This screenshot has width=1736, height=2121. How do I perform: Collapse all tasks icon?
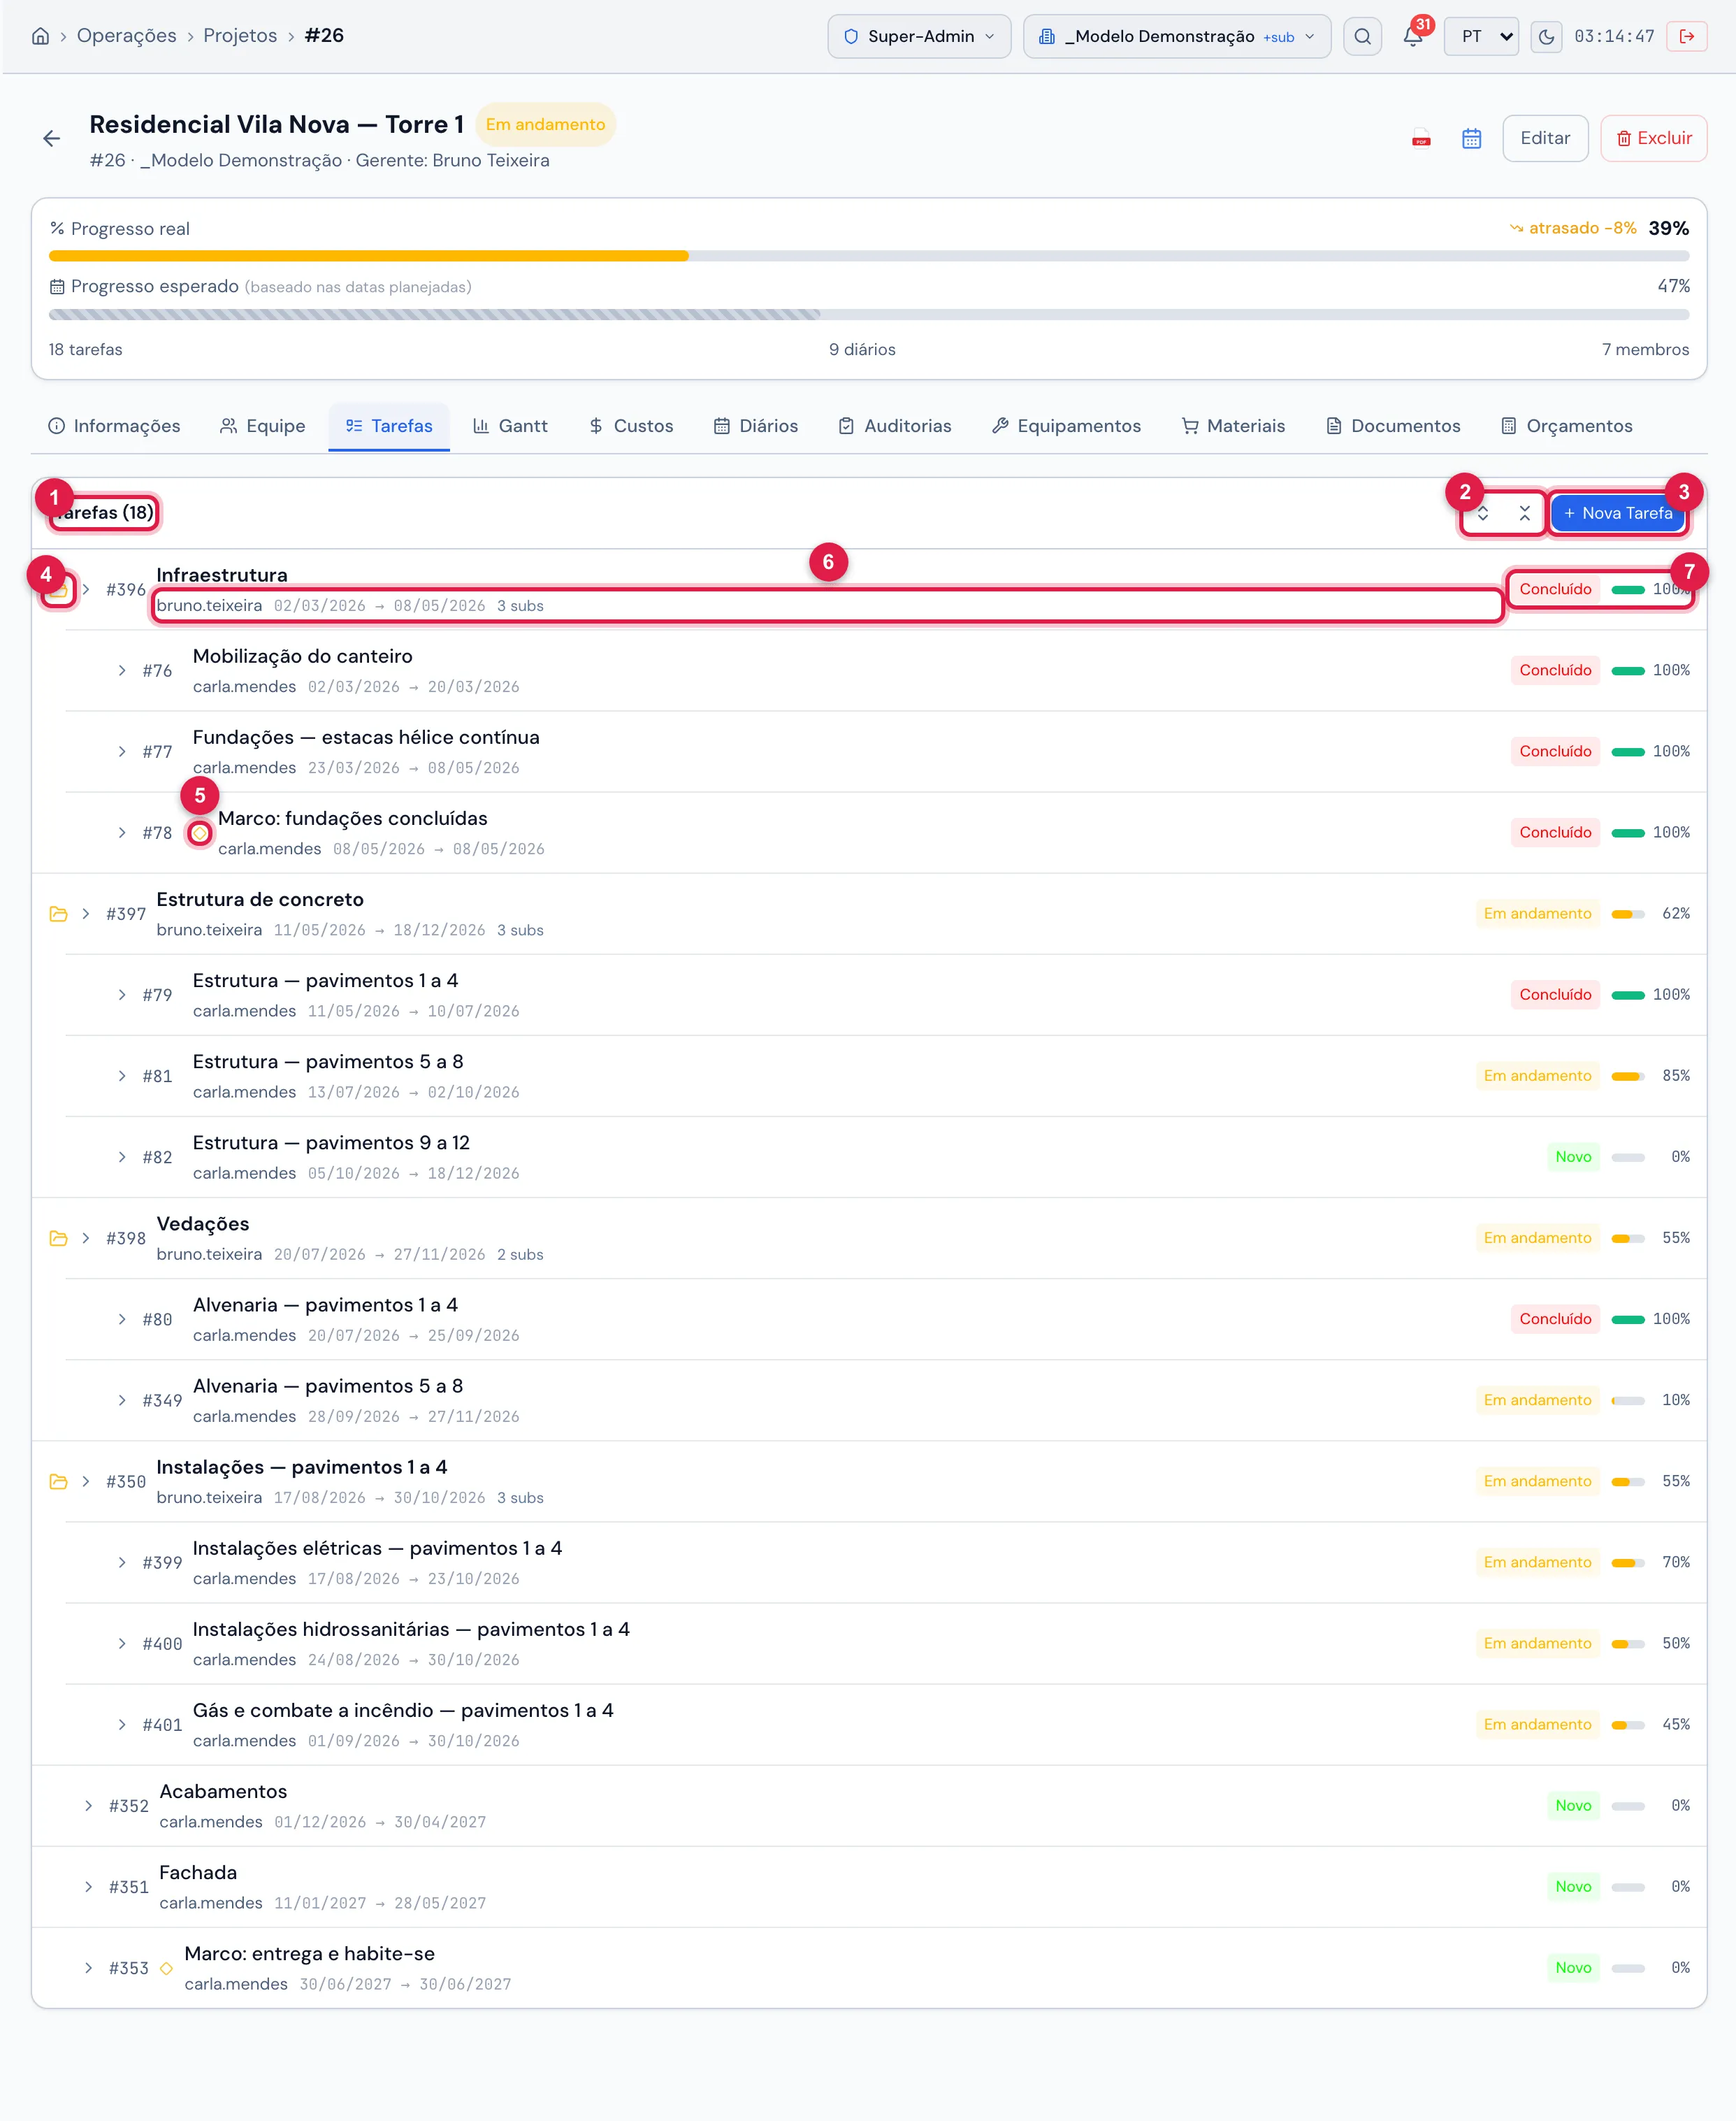click(1524, 513)
